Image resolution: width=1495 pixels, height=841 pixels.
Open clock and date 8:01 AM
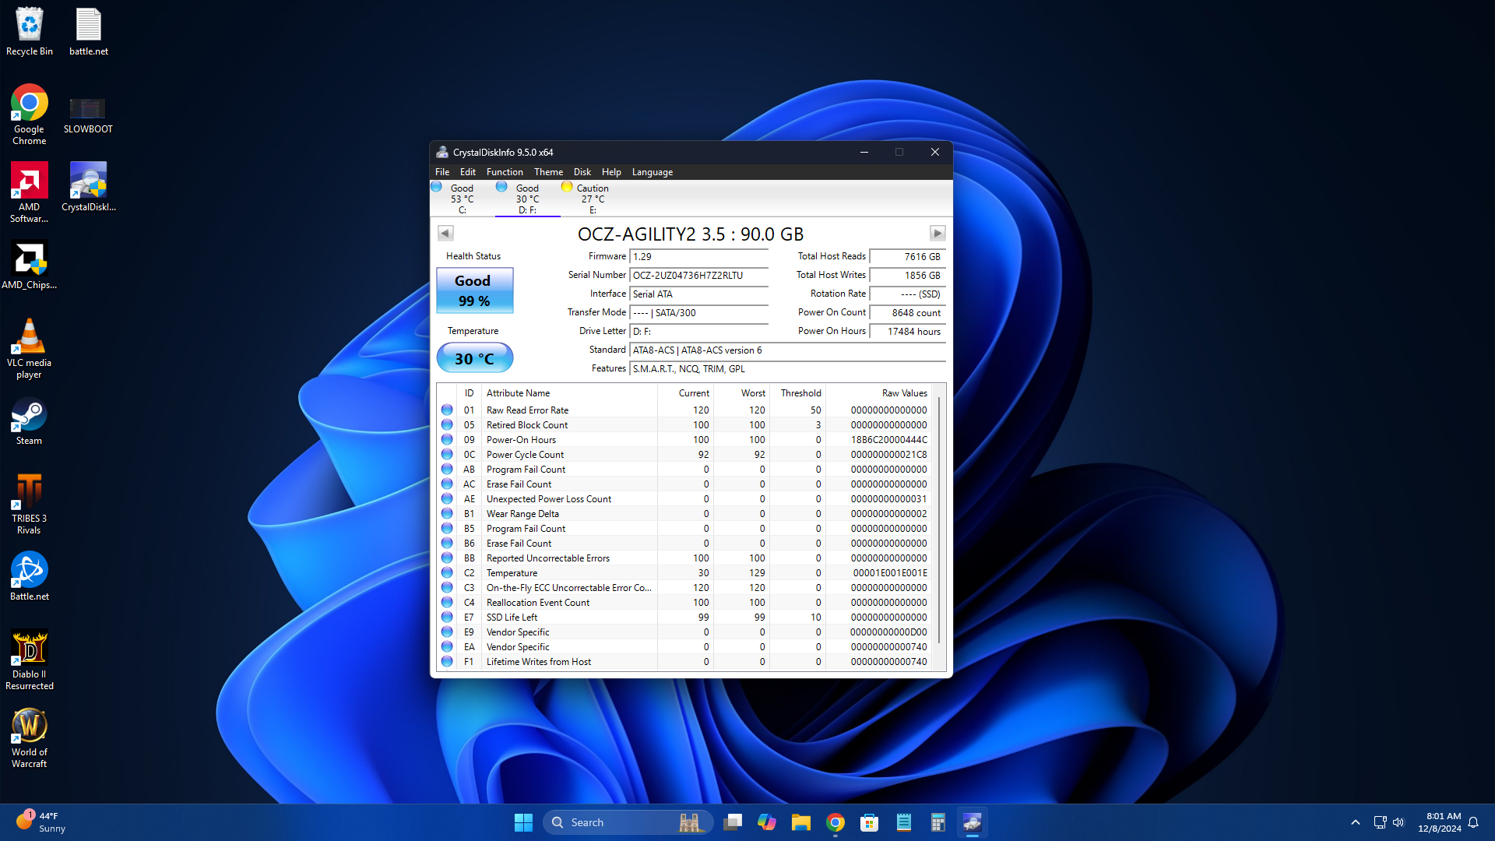[x=1439, y=822]
